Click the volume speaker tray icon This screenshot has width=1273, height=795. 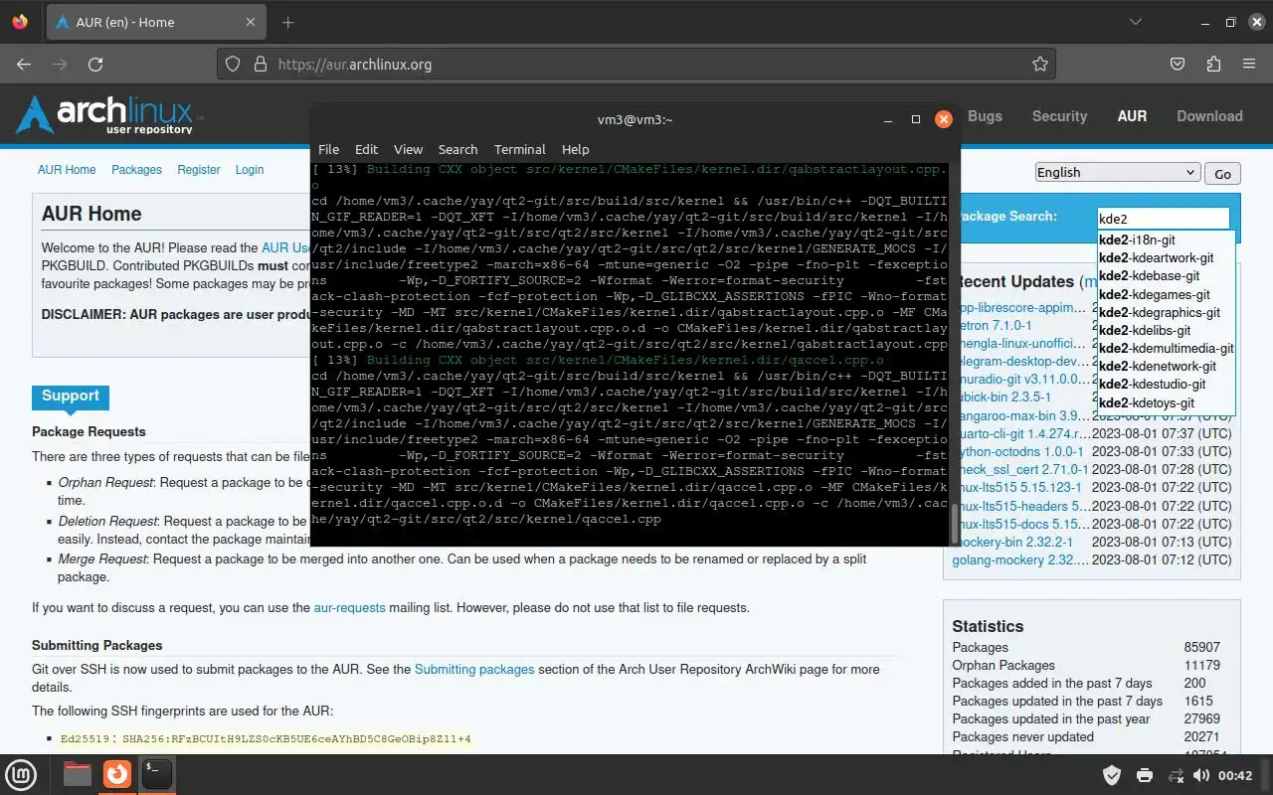[x=1201, y=775]
